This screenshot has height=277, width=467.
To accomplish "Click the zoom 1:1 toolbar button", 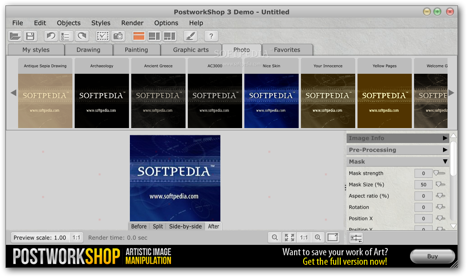I will point(304,237).
